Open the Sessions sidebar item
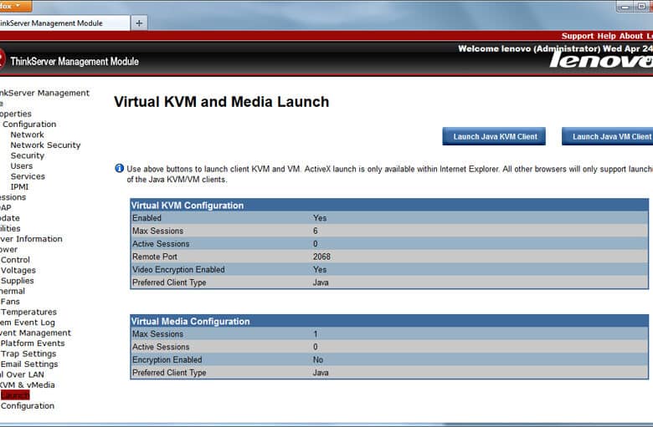This screenshot has width=653, height=427. tap(13, 197)
